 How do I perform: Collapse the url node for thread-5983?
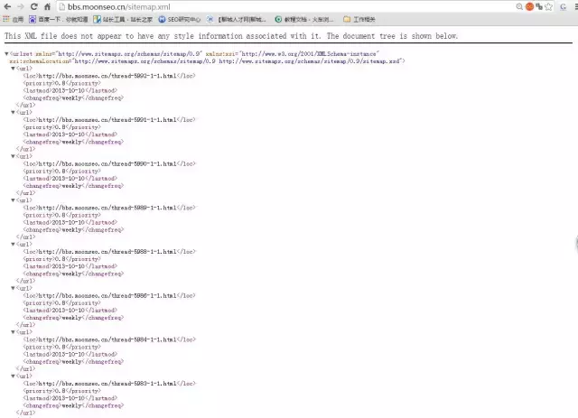click(x=13, y=376)
